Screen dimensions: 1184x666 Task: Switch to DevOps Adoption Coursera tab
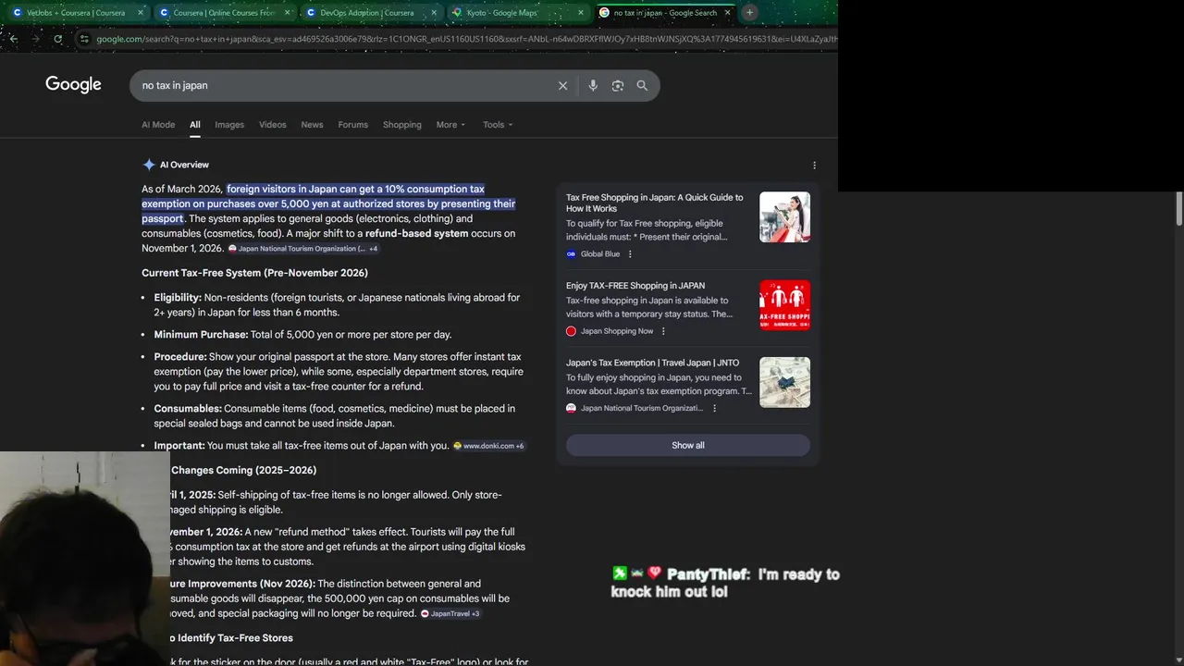pos(371,13)
